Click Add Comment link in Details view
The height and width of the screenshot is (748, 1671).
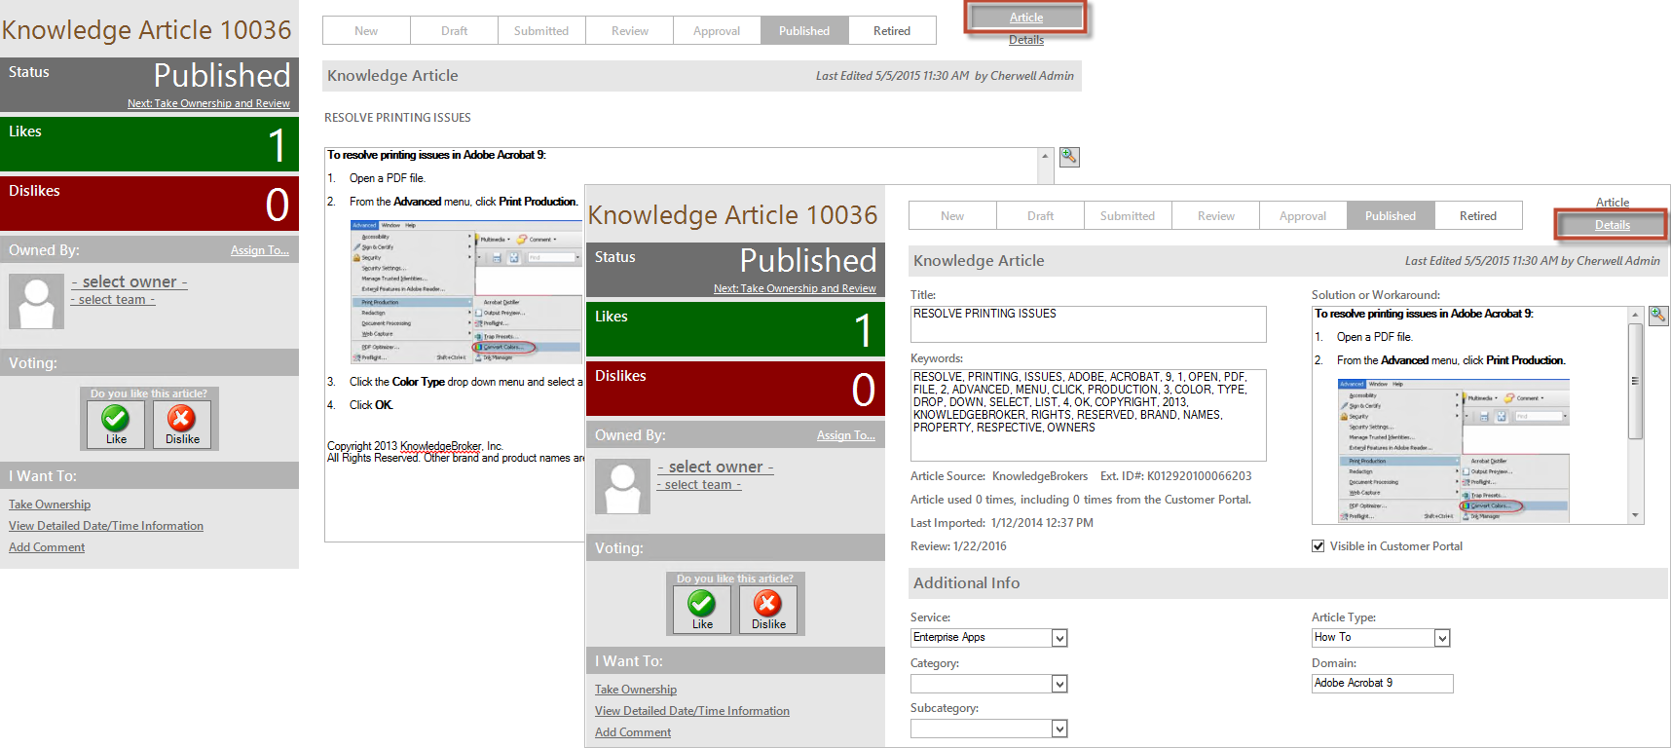[633, 732]
